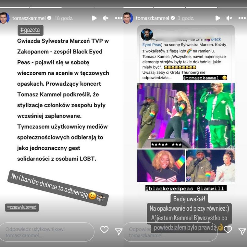The height and width of the screenshot is (247, 247).
Task: Play the left story video
Action: tap(94, 18)
